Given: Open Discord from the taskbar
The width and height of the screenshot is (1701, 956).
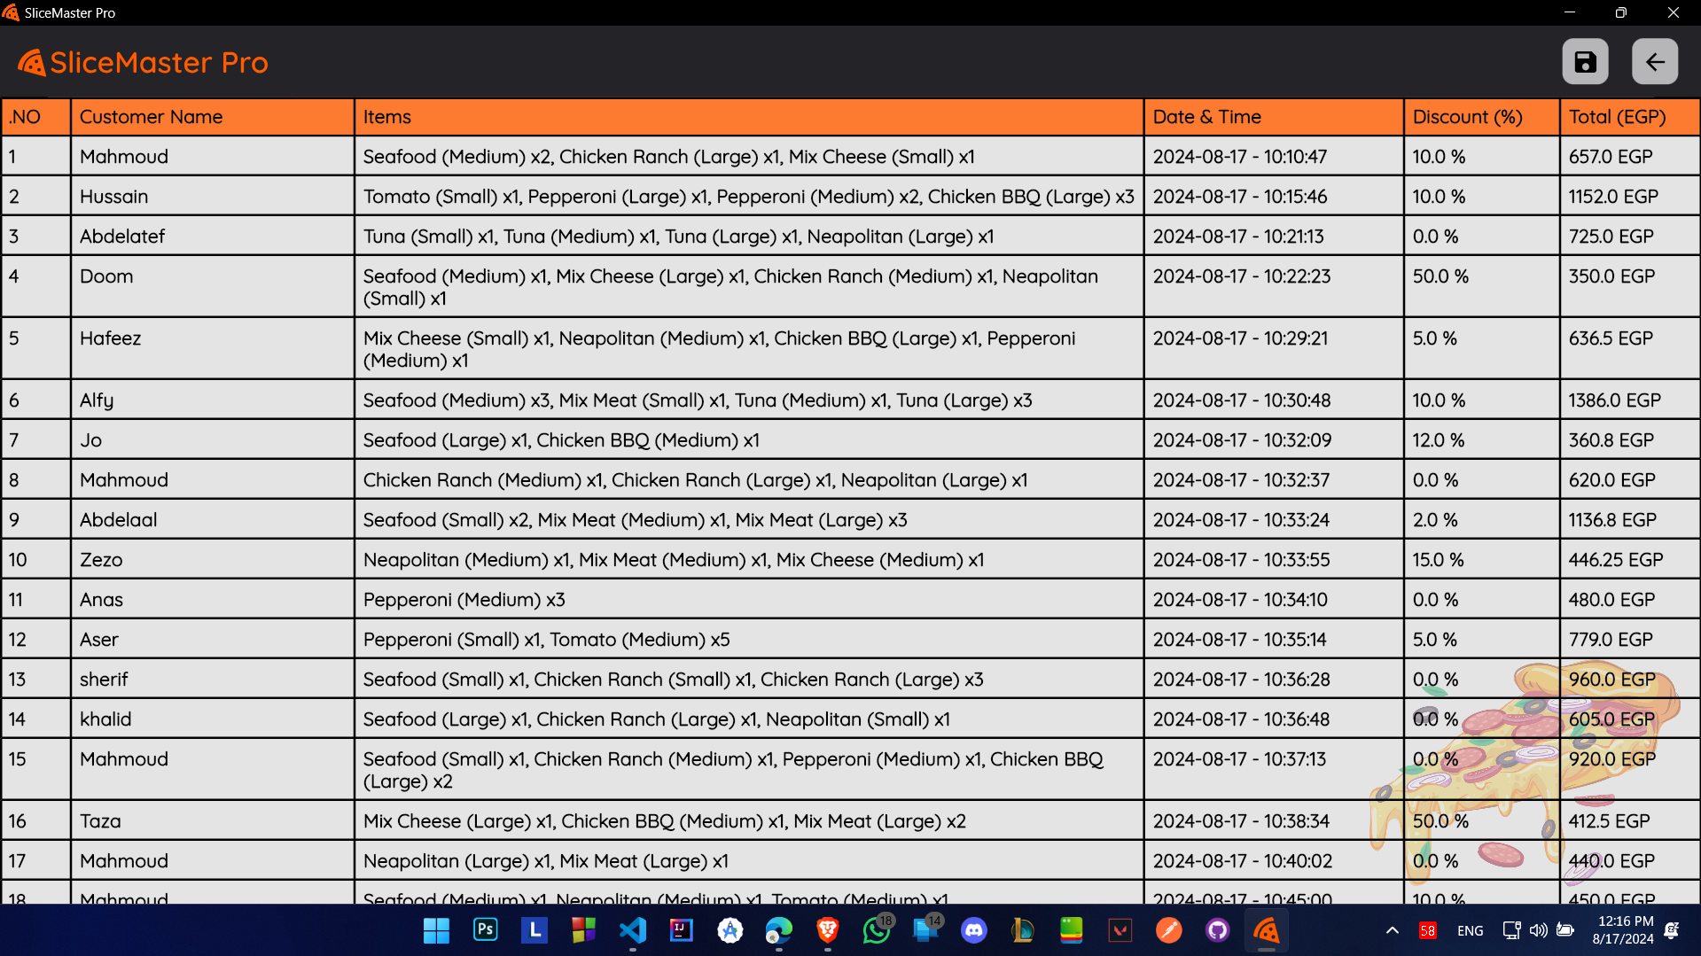Looking at the screenshot, I should (x=974, y=930).
